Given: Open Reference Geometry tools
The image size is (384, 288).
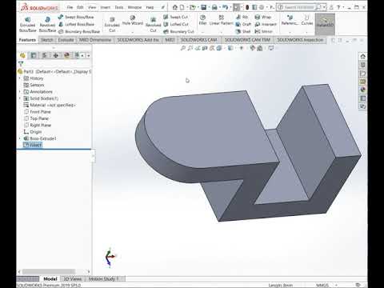Looking at the screenshot, I should click(x=290, y=20).
